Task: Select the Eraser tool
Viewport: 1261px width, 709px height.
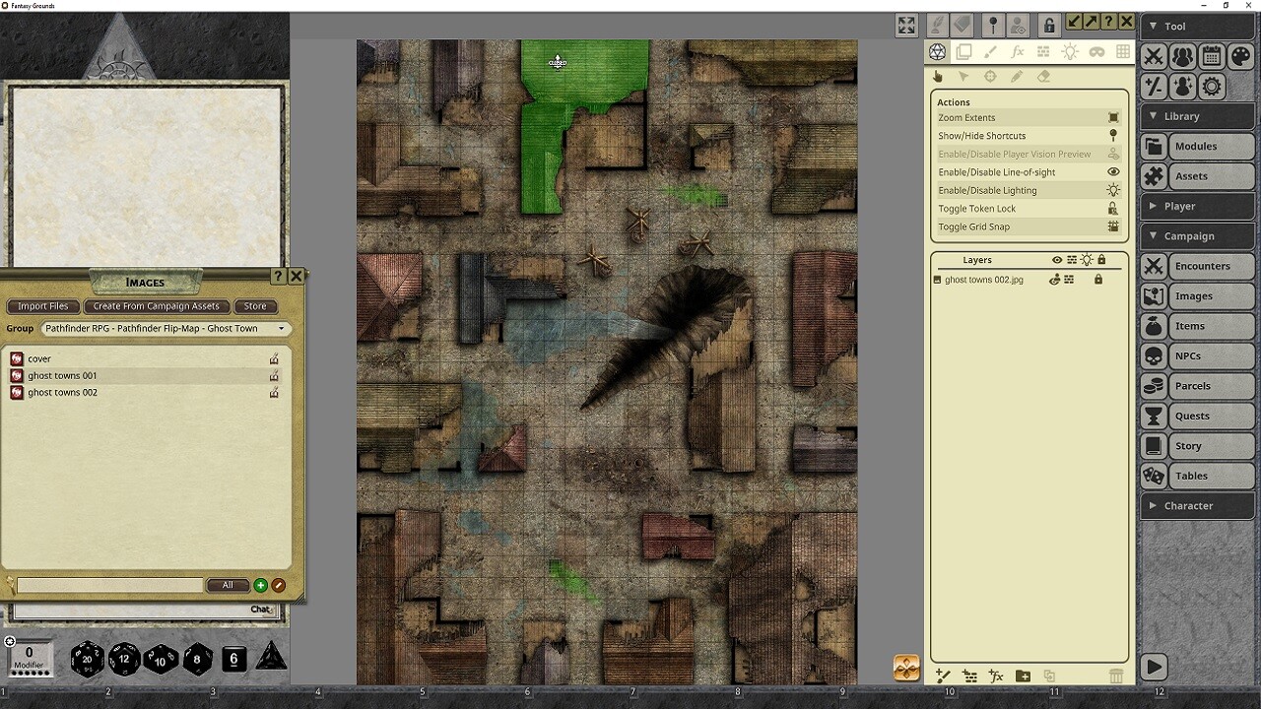Action: [x=1042, y=76]
